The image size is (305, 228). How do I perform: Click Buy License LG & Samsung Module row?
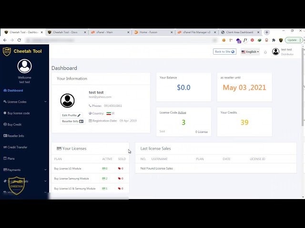click(90, 189)
